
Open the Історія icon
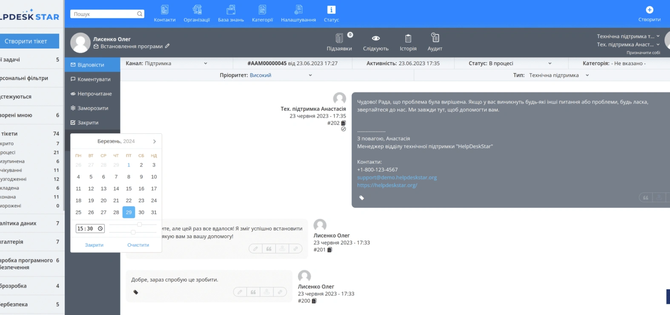(x=408, y=38)
